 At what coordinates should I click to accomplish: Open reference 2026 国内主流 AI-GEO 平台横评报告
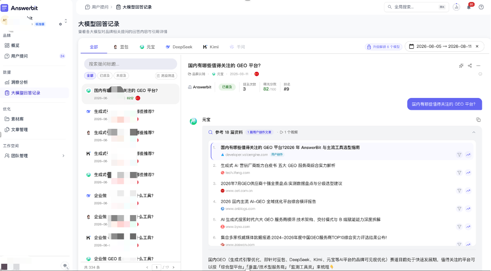click(x=269, y=202)
